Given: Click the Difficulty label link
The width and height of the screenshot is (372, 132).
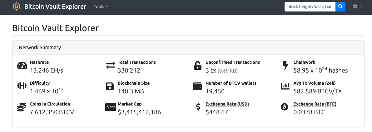Looking at the screenshot, I should [x=40, y=83].
